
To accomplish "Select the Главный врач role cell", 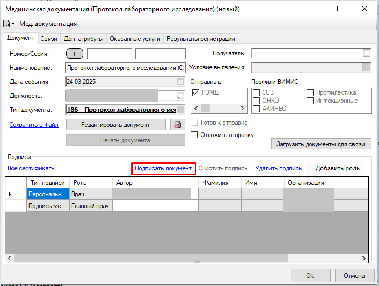I will point(91,206).
